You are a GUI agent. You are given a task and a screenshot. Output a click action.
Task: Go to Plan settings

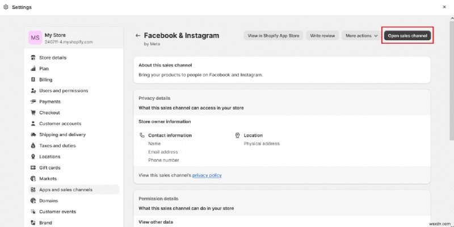pyautogui.click(x=74, y=69)
